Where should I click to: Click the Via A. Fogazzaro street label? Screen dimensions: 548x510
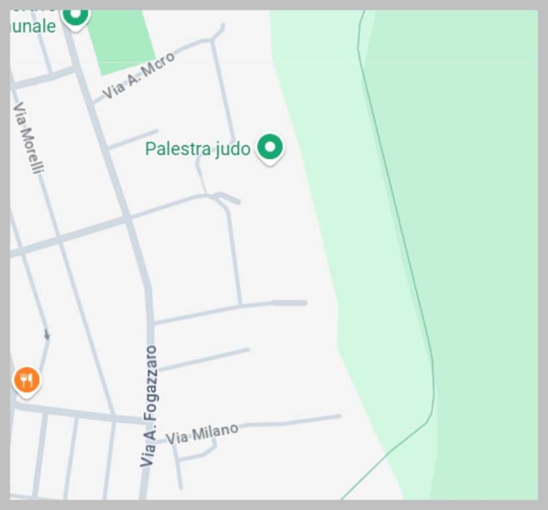point(149,406)
